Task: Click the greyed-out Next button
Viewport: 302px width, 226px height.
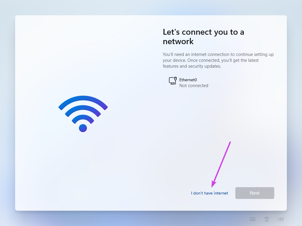Action: click(x=255, y=193)
